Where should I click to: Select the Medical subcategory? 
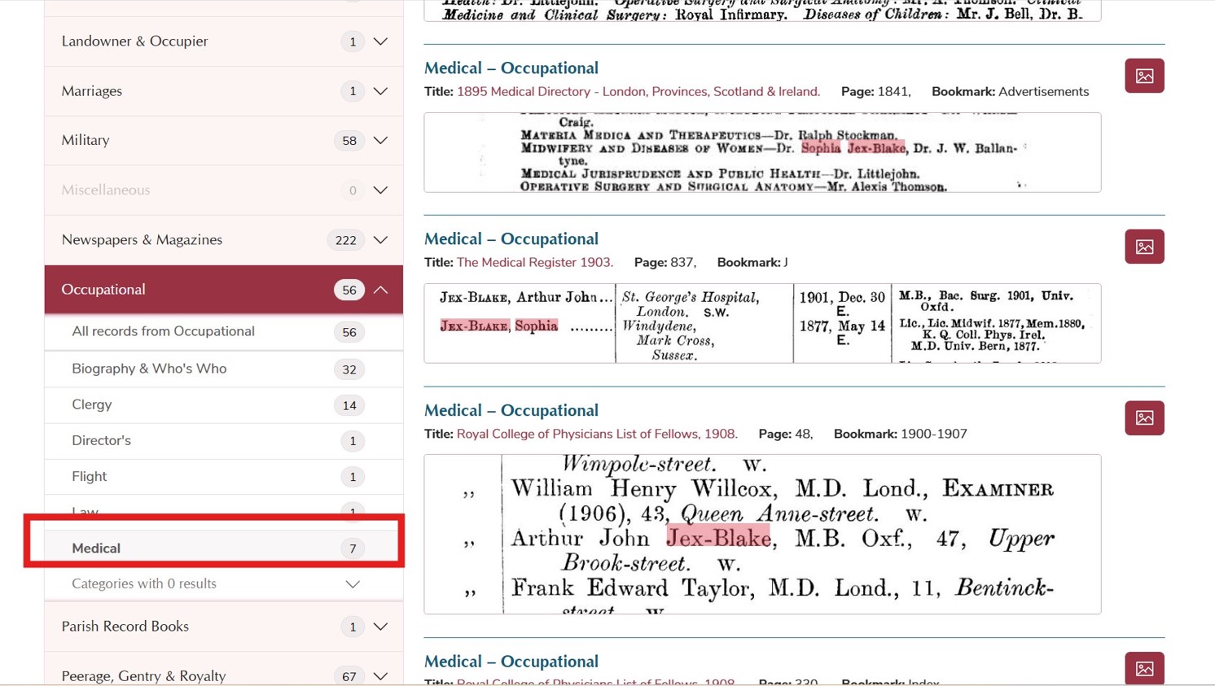96,548
